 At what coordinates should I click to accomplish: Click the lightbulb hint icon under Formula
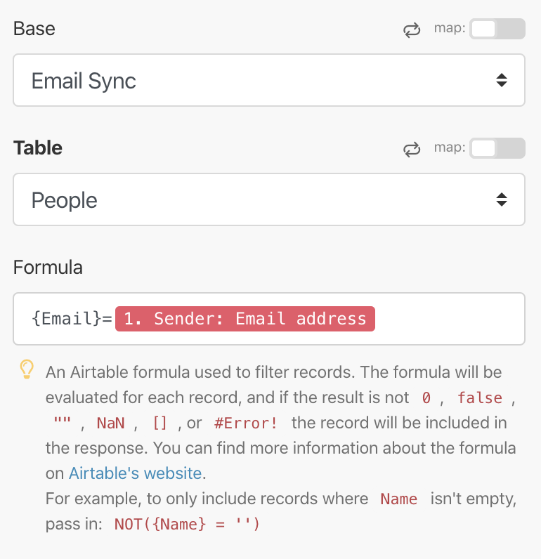(x=27, y=369)
